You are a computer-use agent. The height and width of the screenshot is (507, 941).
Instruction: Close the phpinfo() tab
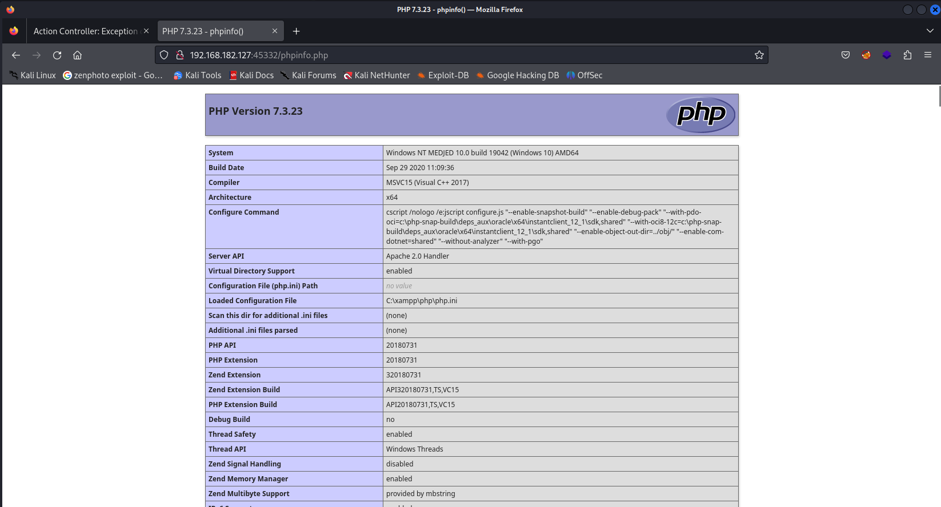pyautogui.click(x=275, y=31)
